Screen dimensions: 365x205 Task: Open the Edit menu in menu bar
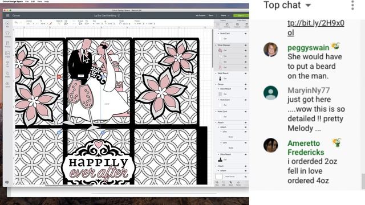[x=33, y=1]
